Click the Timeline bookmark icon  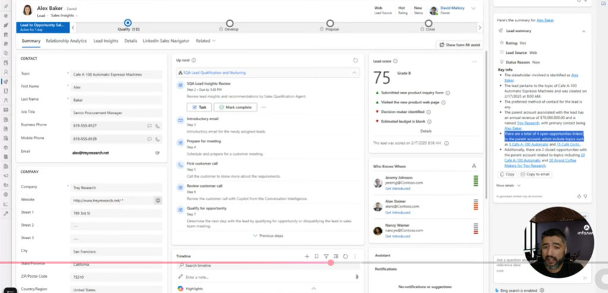(x=316, y=256)
